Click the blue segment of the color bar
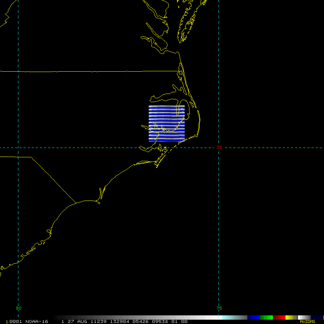The height and width of the screenshot is (324, 324). pyautogui.click(x=253, y=318)
